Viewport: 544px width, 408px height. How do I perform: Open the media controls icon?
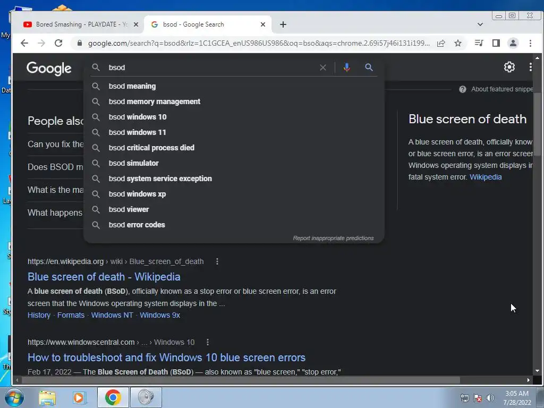coord(479,43)
